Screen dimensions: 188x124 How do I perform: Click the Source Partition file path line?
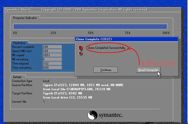tap(77, 89)
